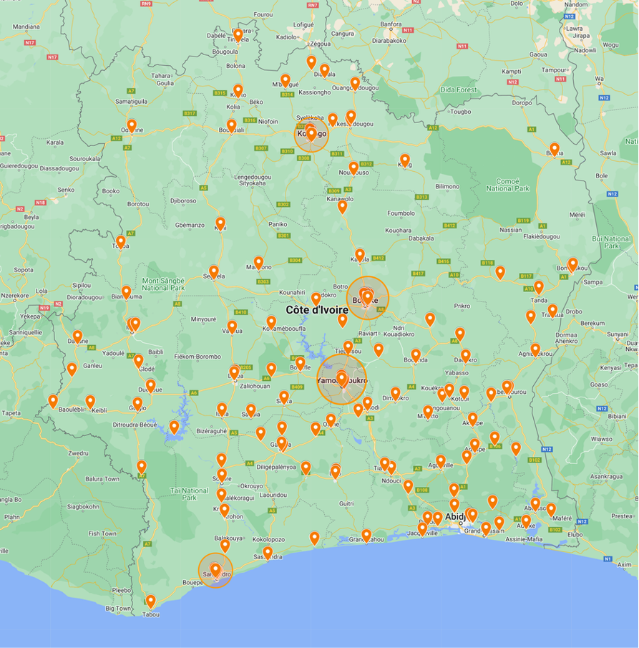This screenshot has width=639, height=648.
Task: Select the Mankono pin
Action: (258, 263)
